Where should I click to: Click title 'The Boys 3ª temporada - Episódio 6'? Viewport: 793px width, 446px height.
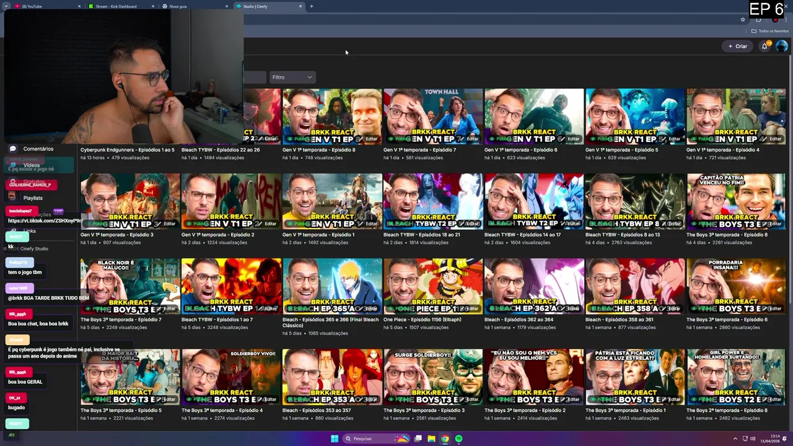pos(727,320)
